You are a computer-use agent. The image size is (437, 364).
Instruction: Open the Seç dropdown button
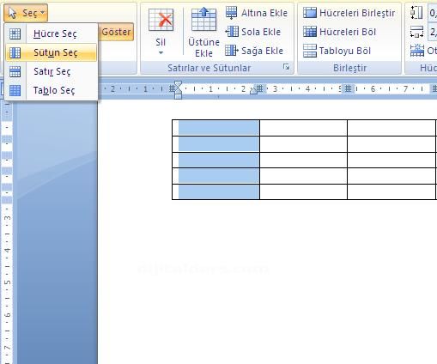[x=26, y=13]
